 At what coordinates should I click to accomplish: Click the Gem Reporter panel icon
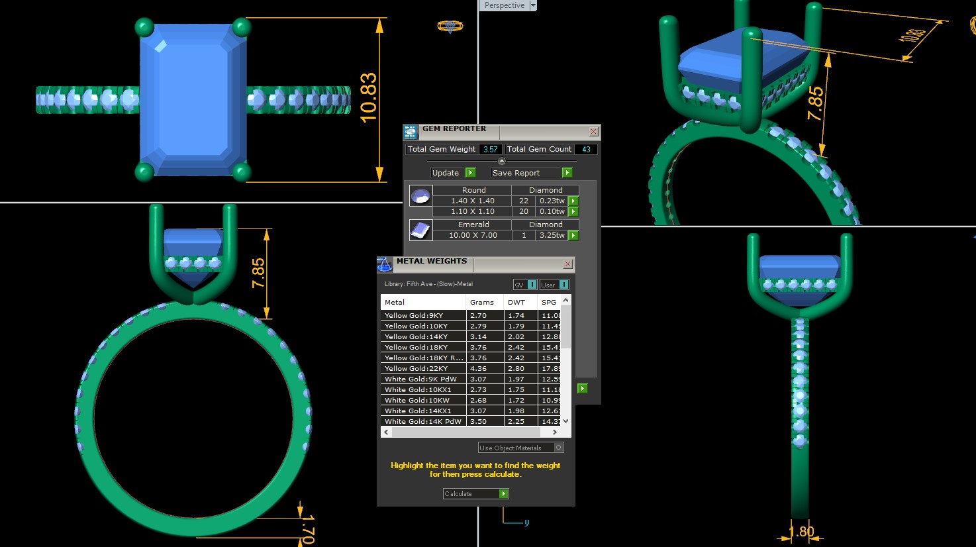pos(411,131)
